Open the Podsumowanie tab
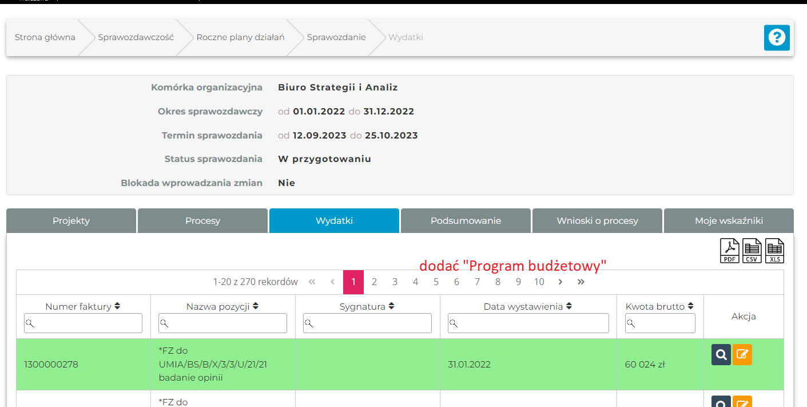Screen dimensions: 807x407 (x=466, y=220)
